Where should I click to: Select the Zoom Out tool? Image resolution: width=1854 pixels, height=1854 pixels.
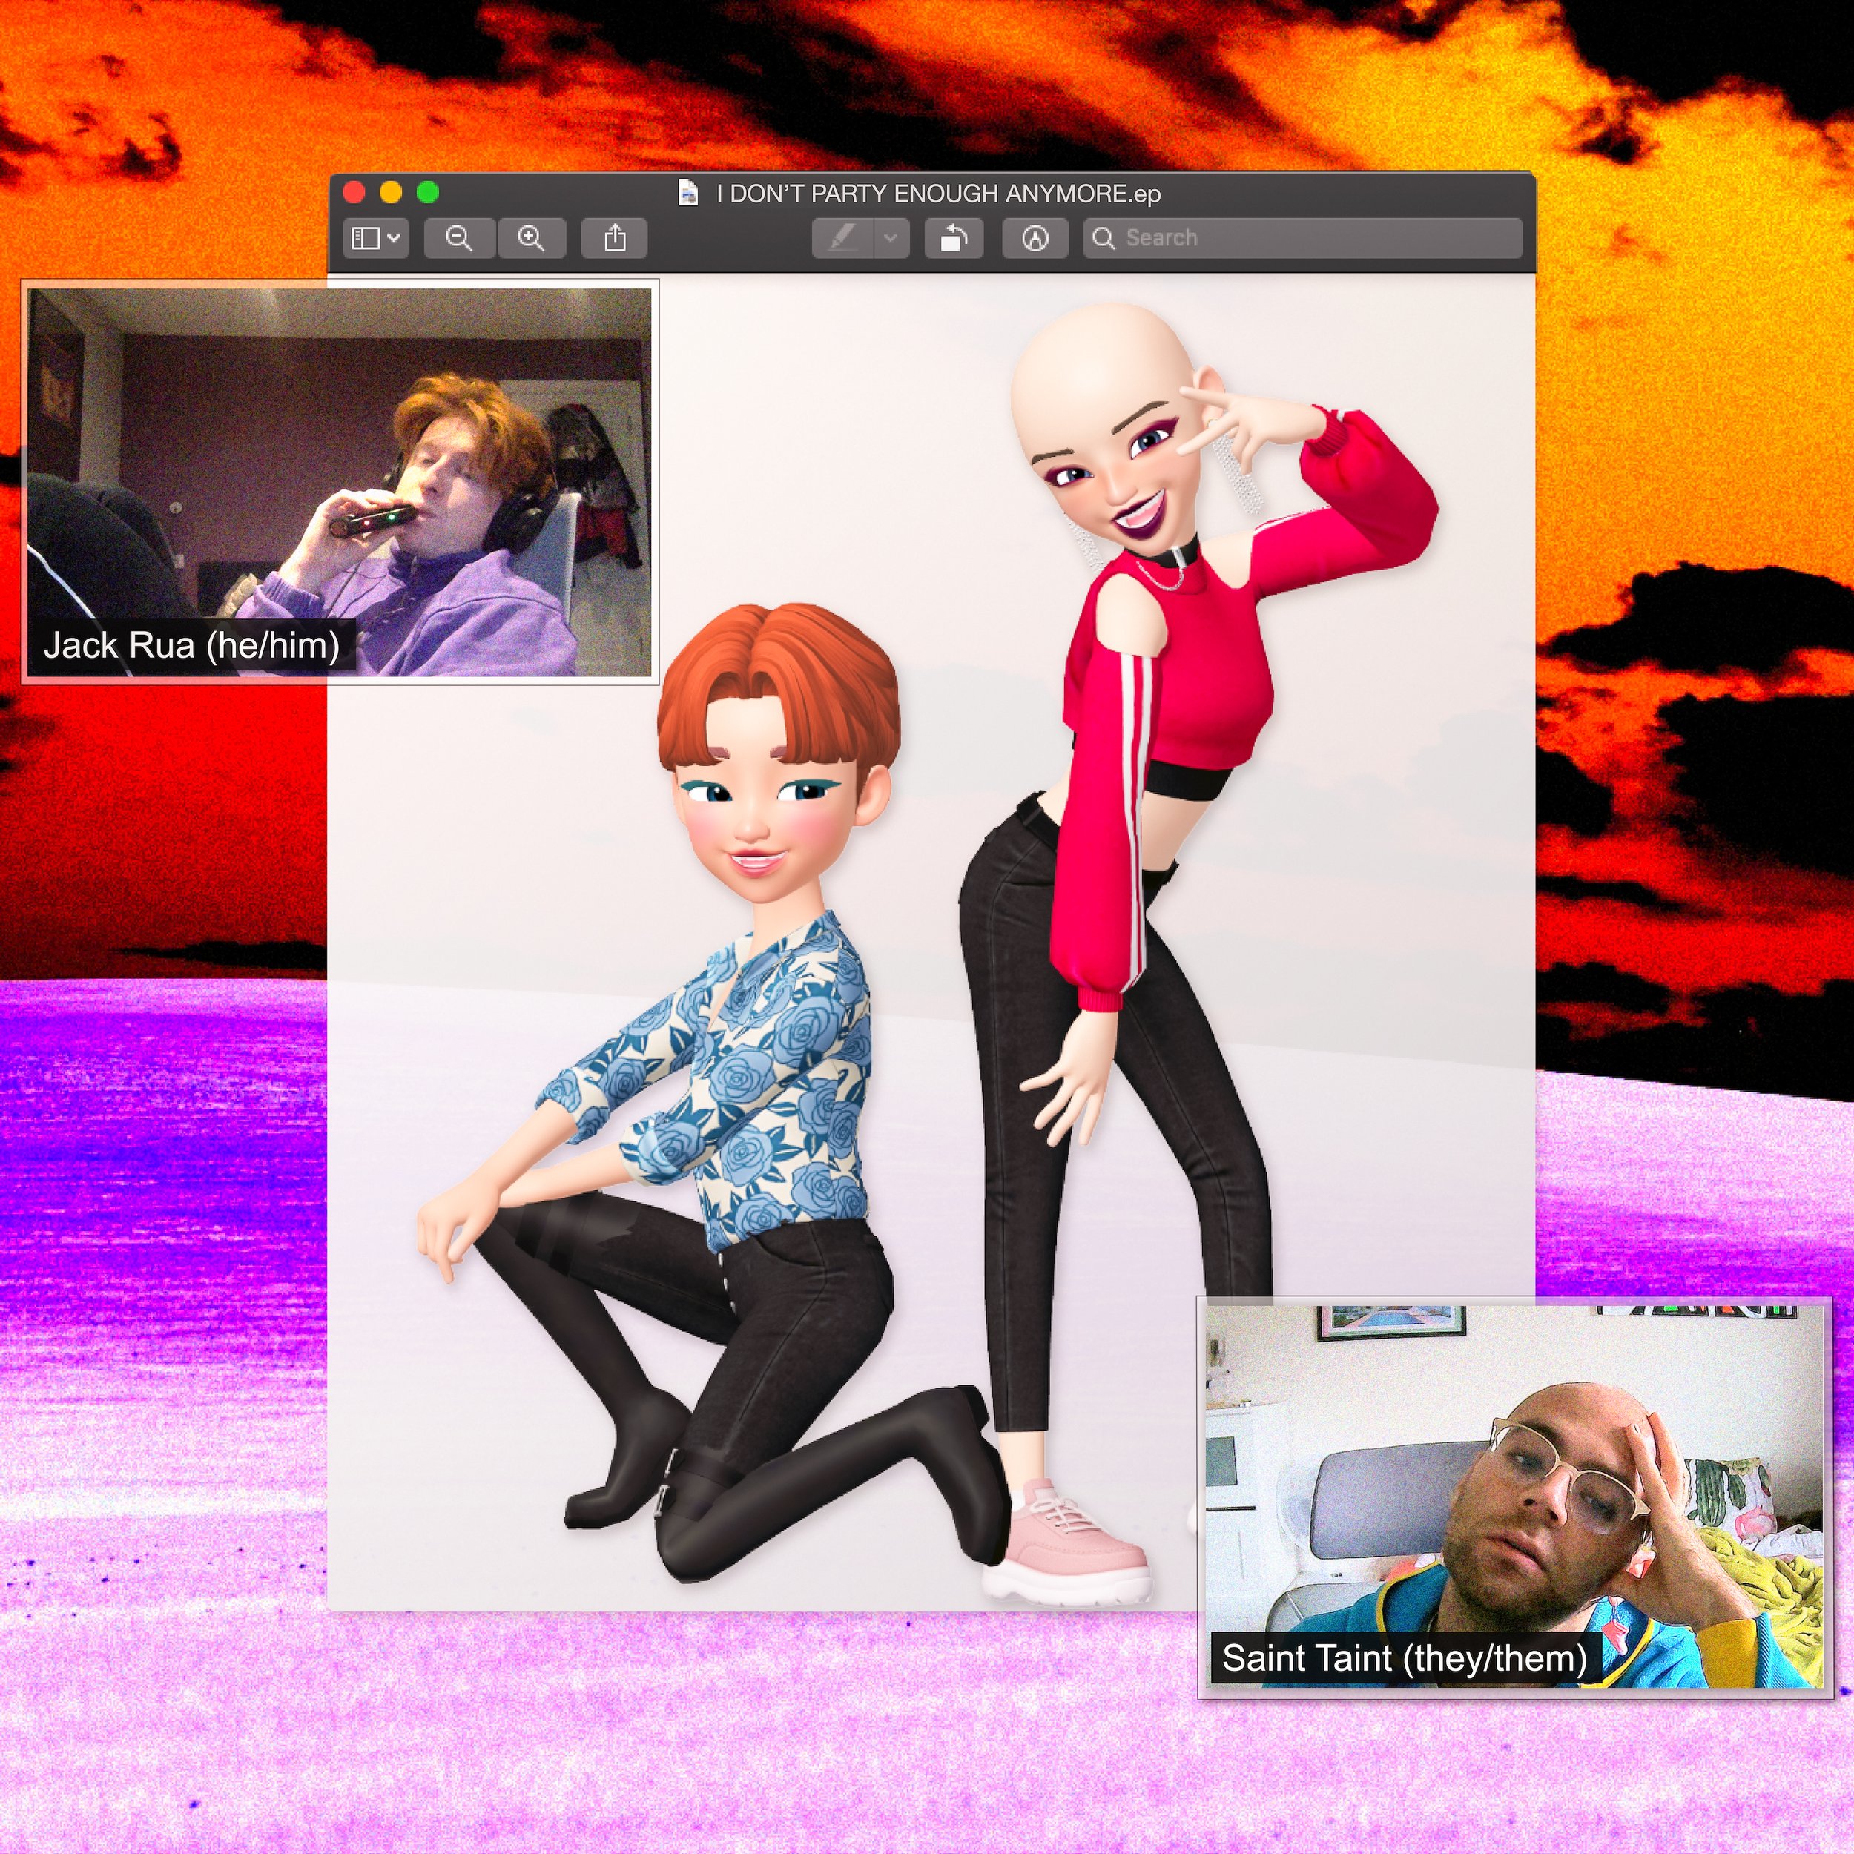461,238
